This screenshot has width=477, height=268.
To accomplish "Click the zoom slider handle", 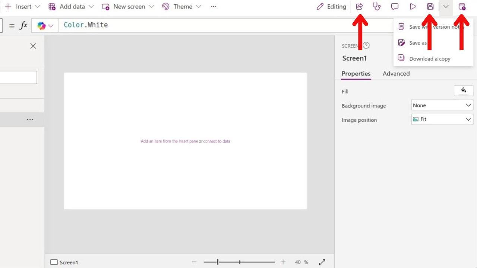I will click(x=218, y=262).
